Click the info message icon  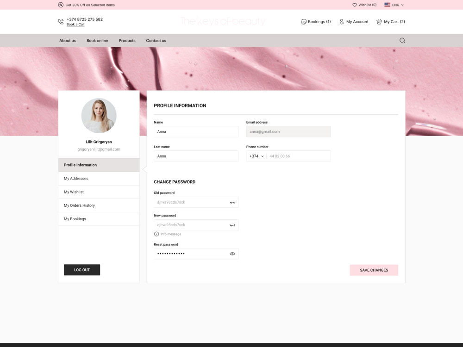click(x=156, y=234)
